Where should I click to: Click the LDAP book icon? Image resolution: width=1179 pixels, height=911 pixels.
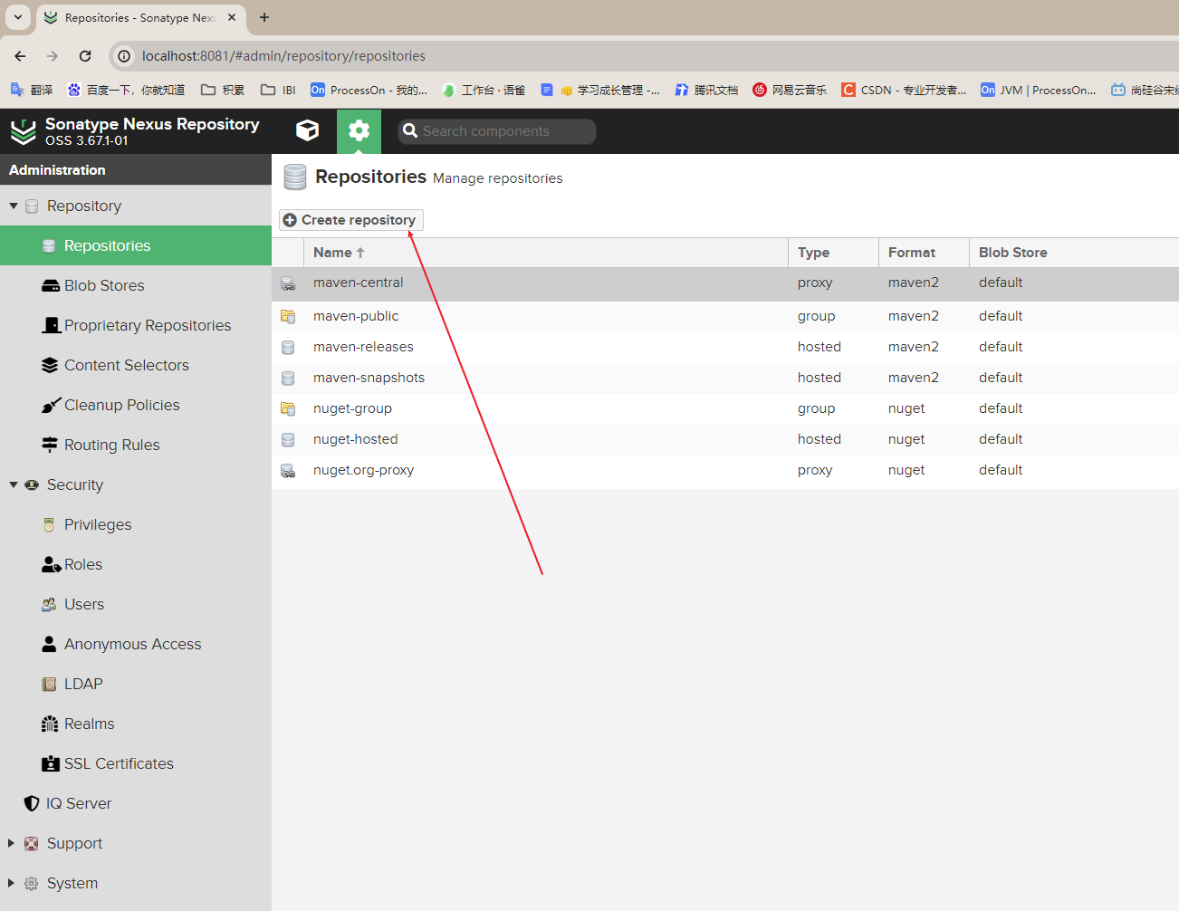click(x=49, y=684)
